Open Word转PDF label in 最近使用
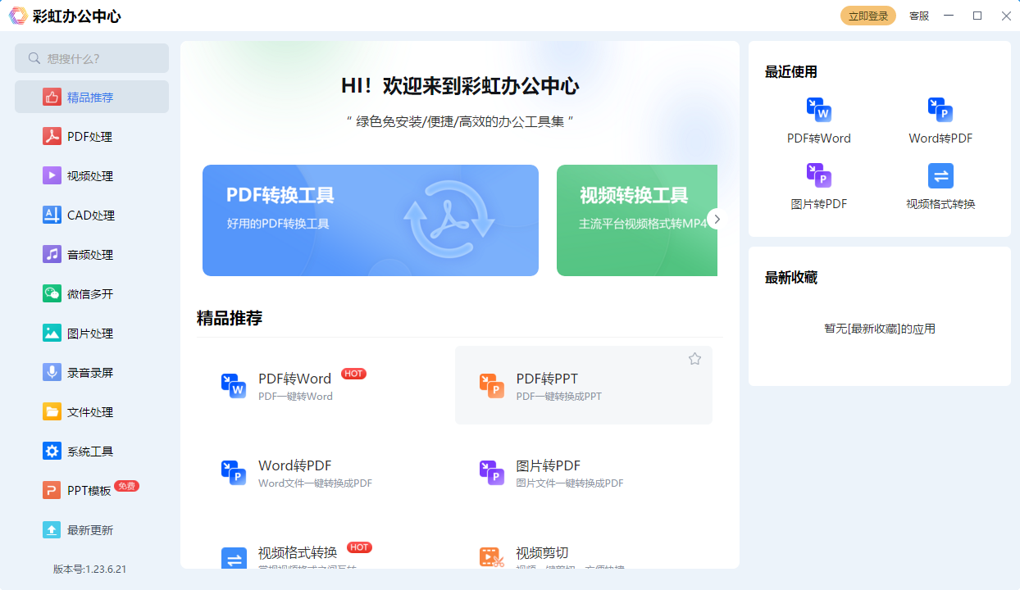The height and width of the screenshot is (590, 1020). coord(940,138)
